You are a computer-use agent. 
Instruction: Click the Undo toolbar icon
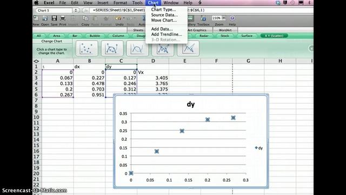pyautogui.click(x=118, y=18)
